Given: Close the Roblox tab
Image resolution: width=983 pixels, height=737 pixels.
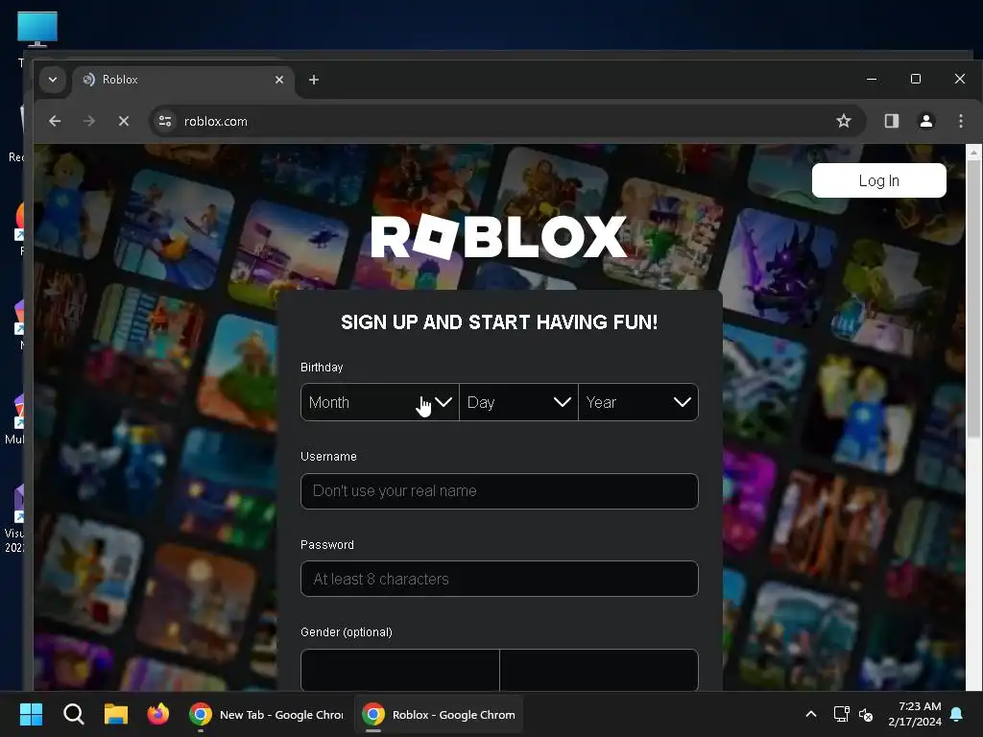Looking at the screenshot, I should pyautogui.click(x=279, y=80).
